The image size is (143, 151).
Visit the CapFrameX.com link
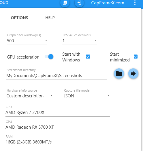[x=108, y=3]
